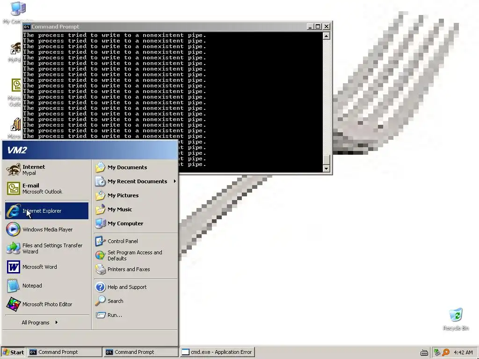Click the Recycle Bin desktop icon

point(456,319)
